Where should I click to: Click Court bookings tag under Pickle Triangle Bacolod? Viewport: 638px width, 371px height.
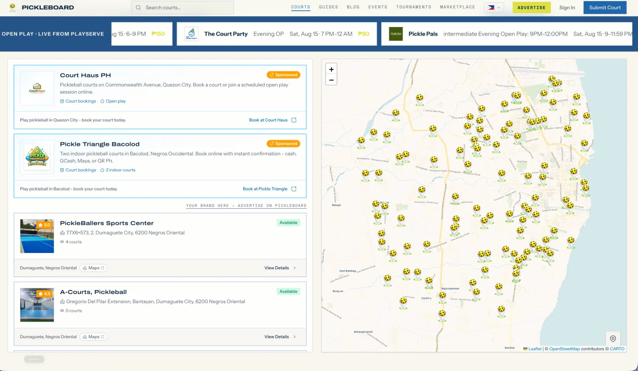78,170
